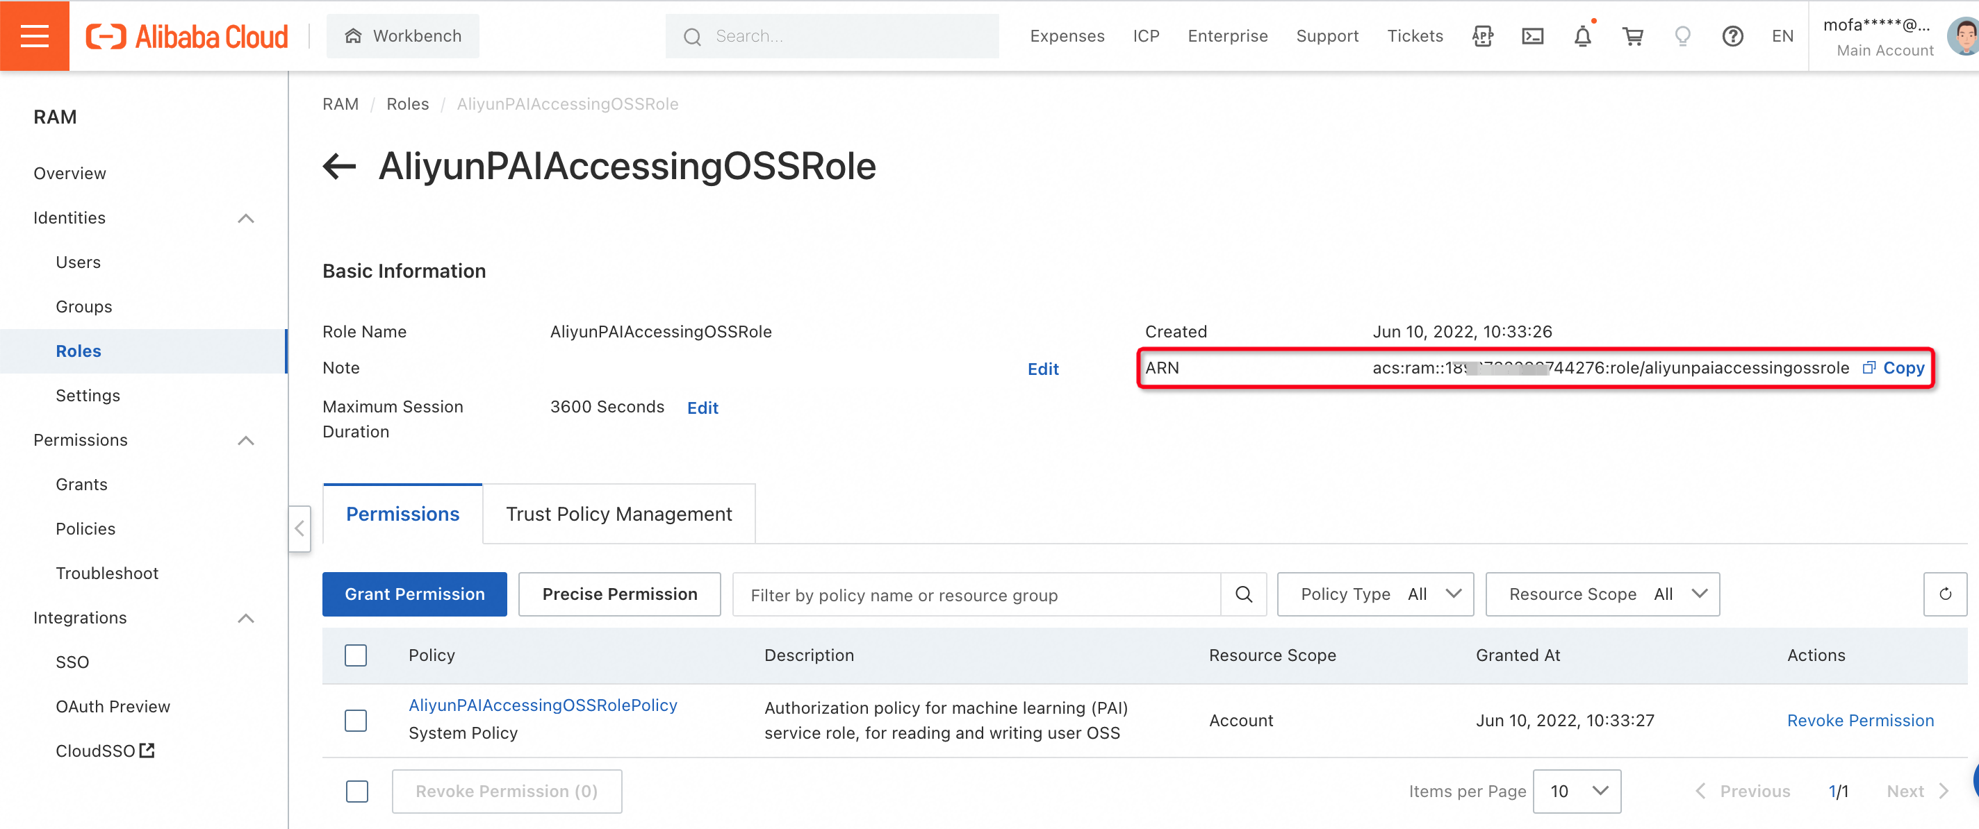Open Users in sidebar
Image resolution: width=1979 pixels, height=829 pixels.
(x=79, y=262)
